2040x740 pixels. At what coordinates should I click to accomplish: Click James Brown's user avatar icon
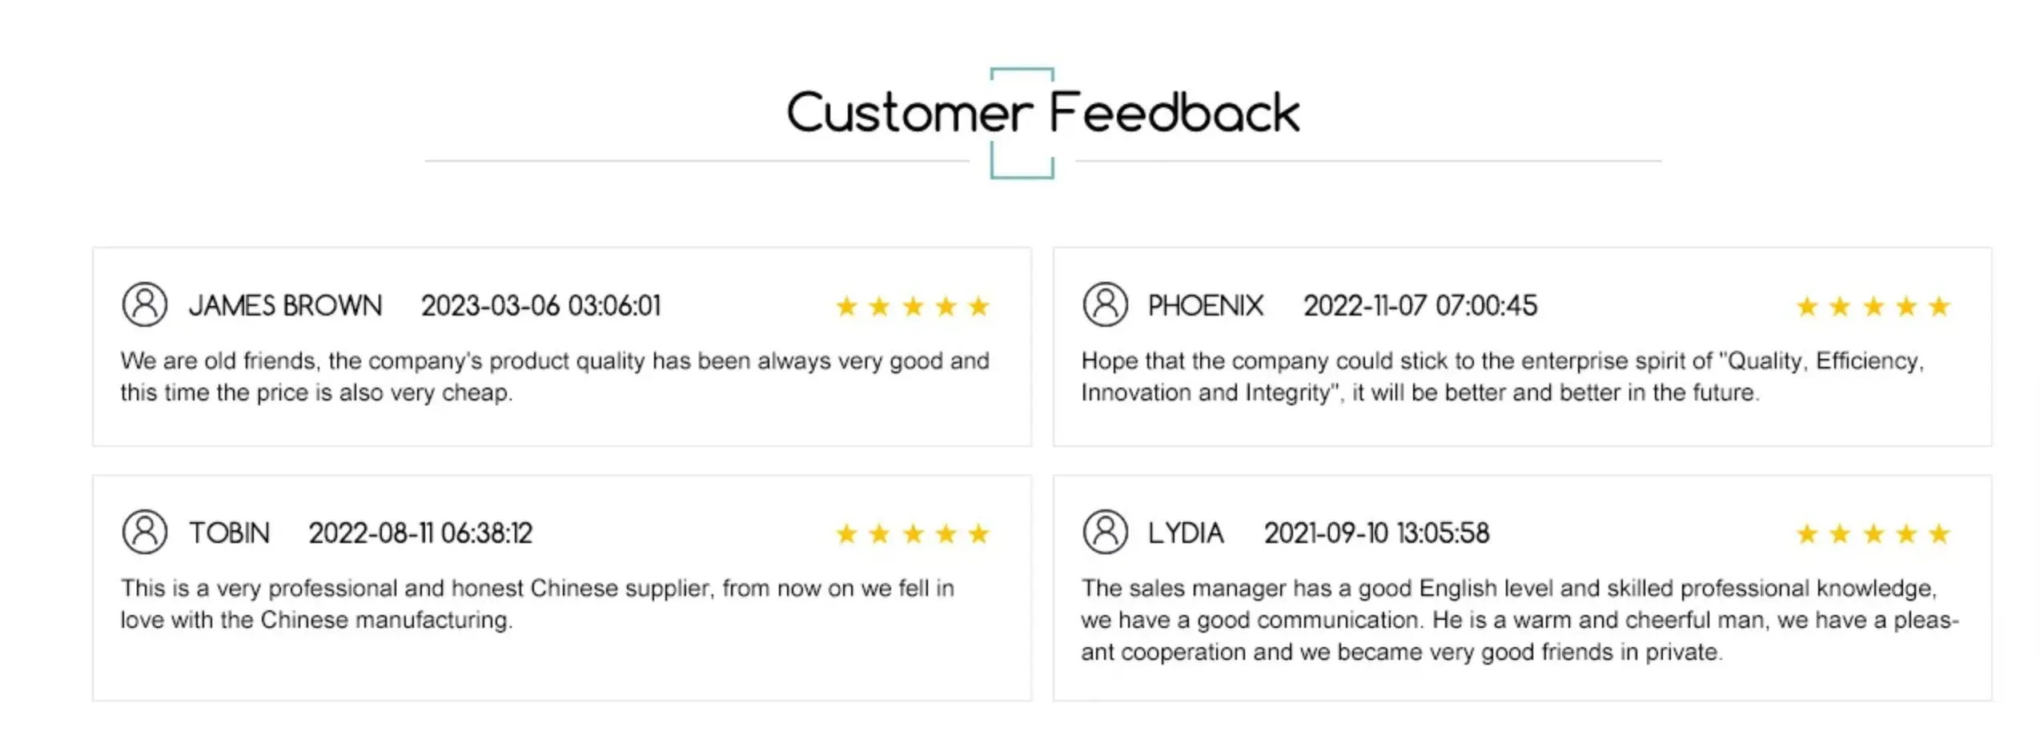[x=145, y=304]
